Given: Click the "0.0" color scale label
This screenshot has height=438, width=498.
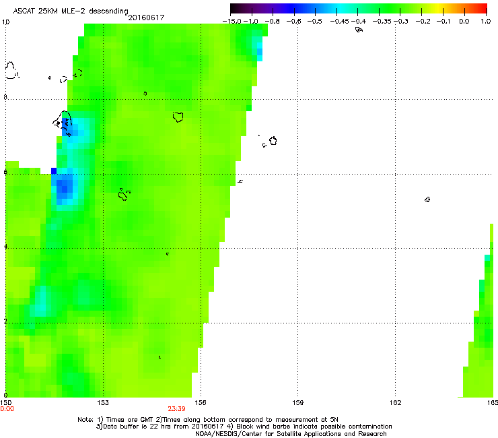Looking at the screenshot, I should click(x=464, y=22).
